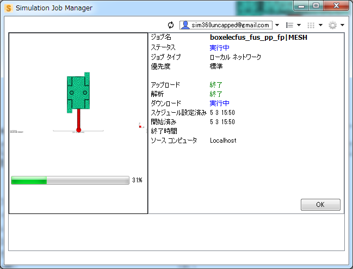
Task: Click the refresh jobs icon
Action: coord(171,25)
